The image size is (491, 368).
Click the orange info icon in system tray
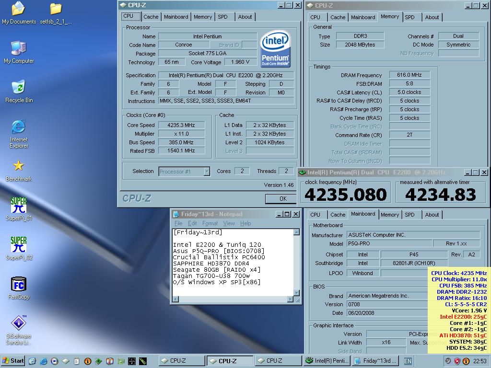[x=466, y=361]
